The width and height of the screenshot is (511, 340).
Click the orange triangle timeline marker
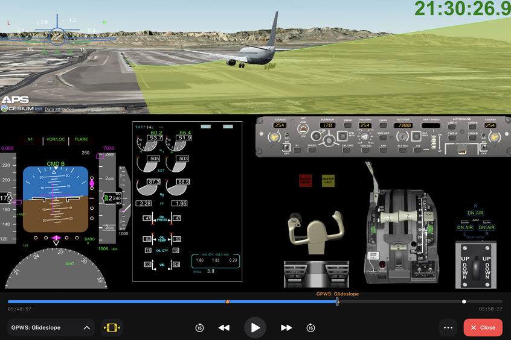tap(227, 301)
